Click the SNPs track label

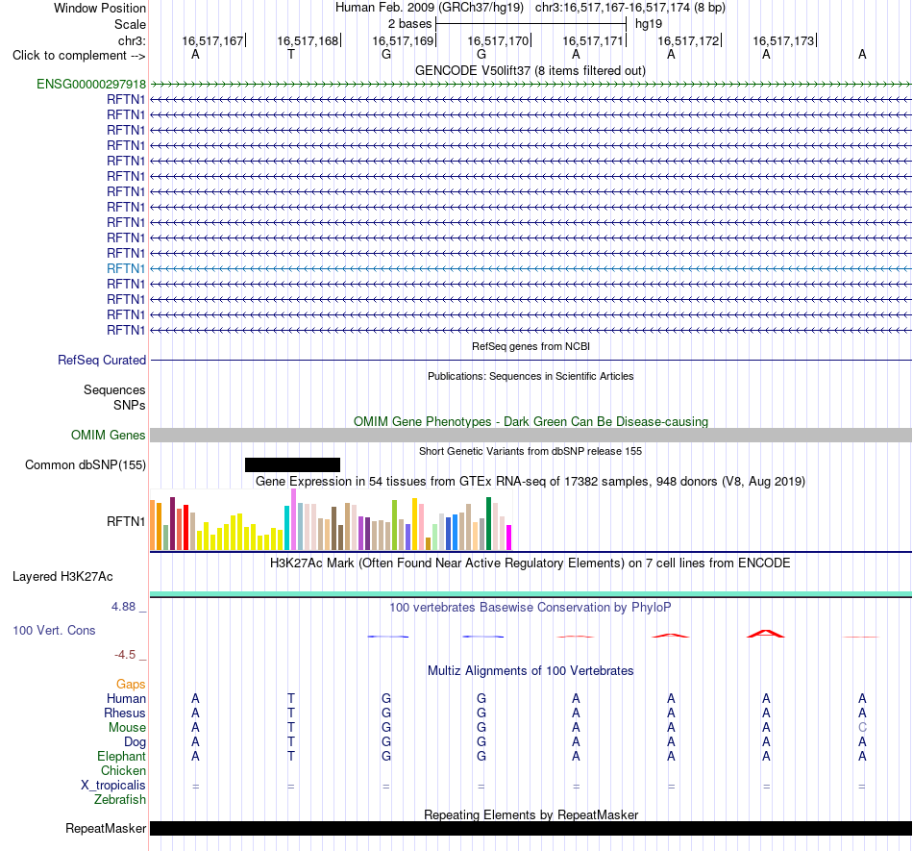tap(130, 405)
